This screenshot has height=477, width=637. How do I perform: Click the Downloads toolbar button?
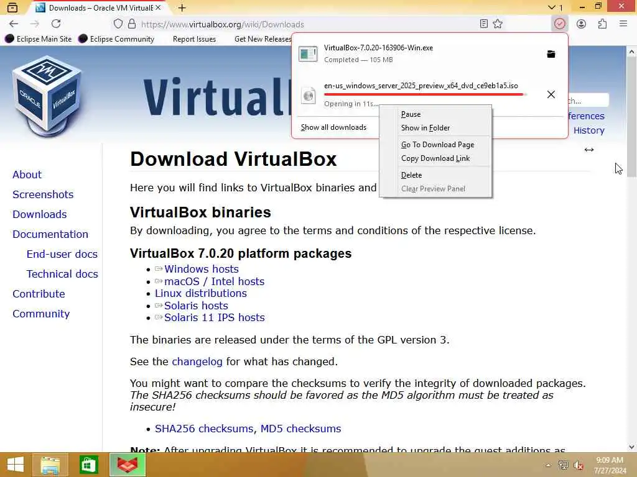[559, 24]
